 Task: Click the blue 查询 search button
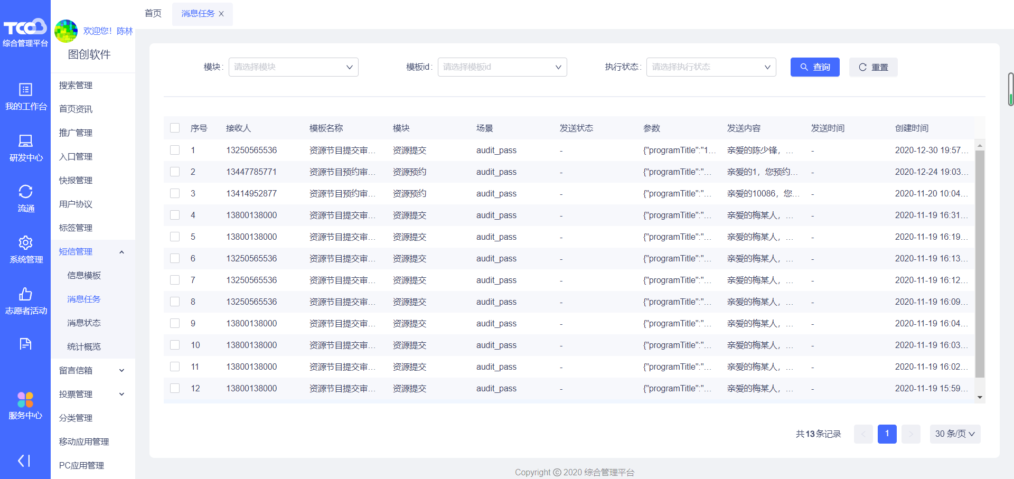pos(815,67)
